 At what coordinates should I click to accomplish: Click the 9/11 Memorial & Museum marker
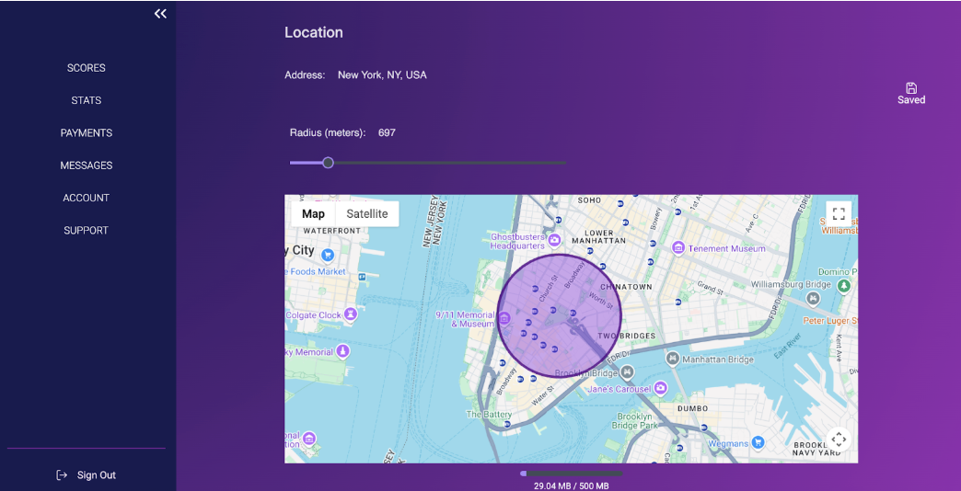tap(504, 319)
